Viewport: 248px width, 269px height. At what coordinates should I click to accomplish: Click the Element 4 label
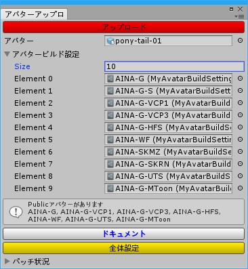pos(33,127)
